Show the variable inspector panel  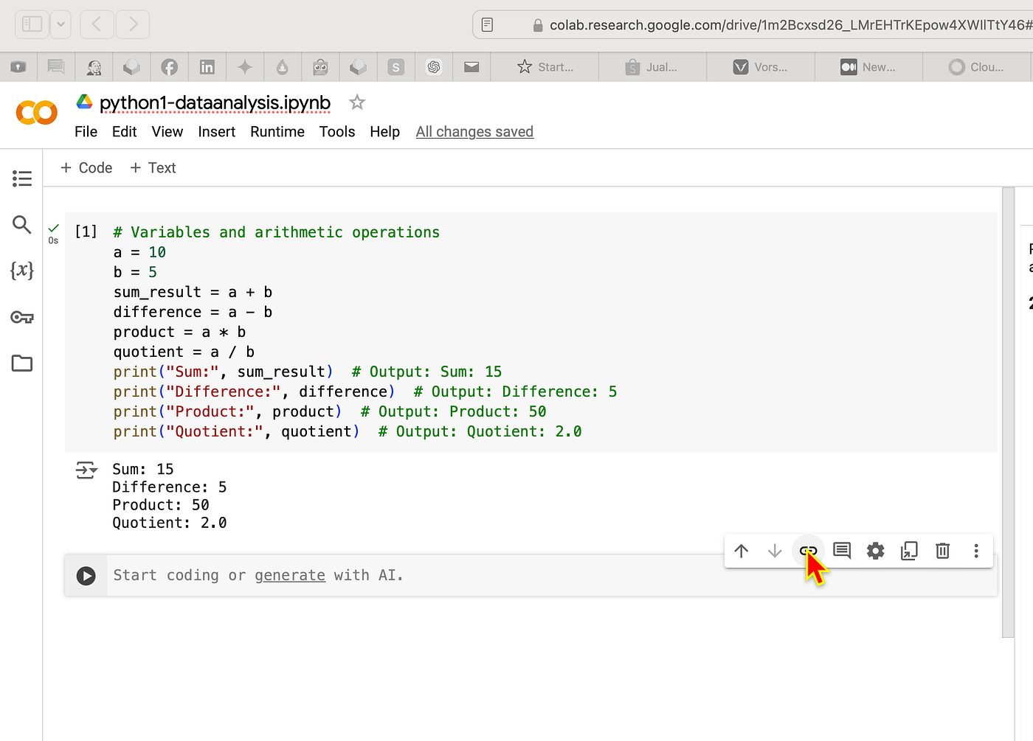point(22,271)
